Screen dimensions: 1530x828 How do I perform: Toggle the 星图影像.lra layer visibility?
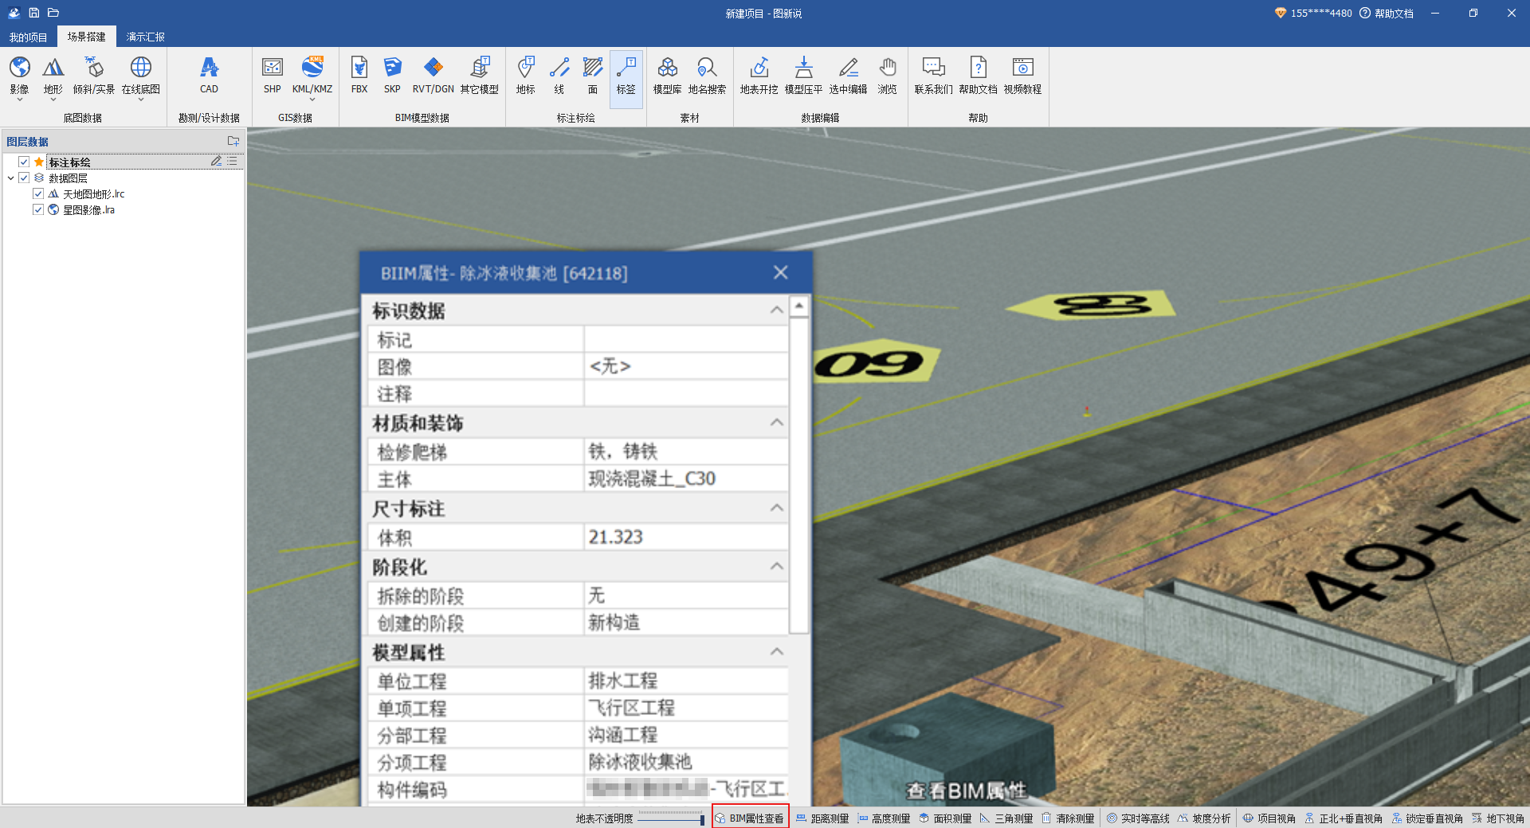37,209
